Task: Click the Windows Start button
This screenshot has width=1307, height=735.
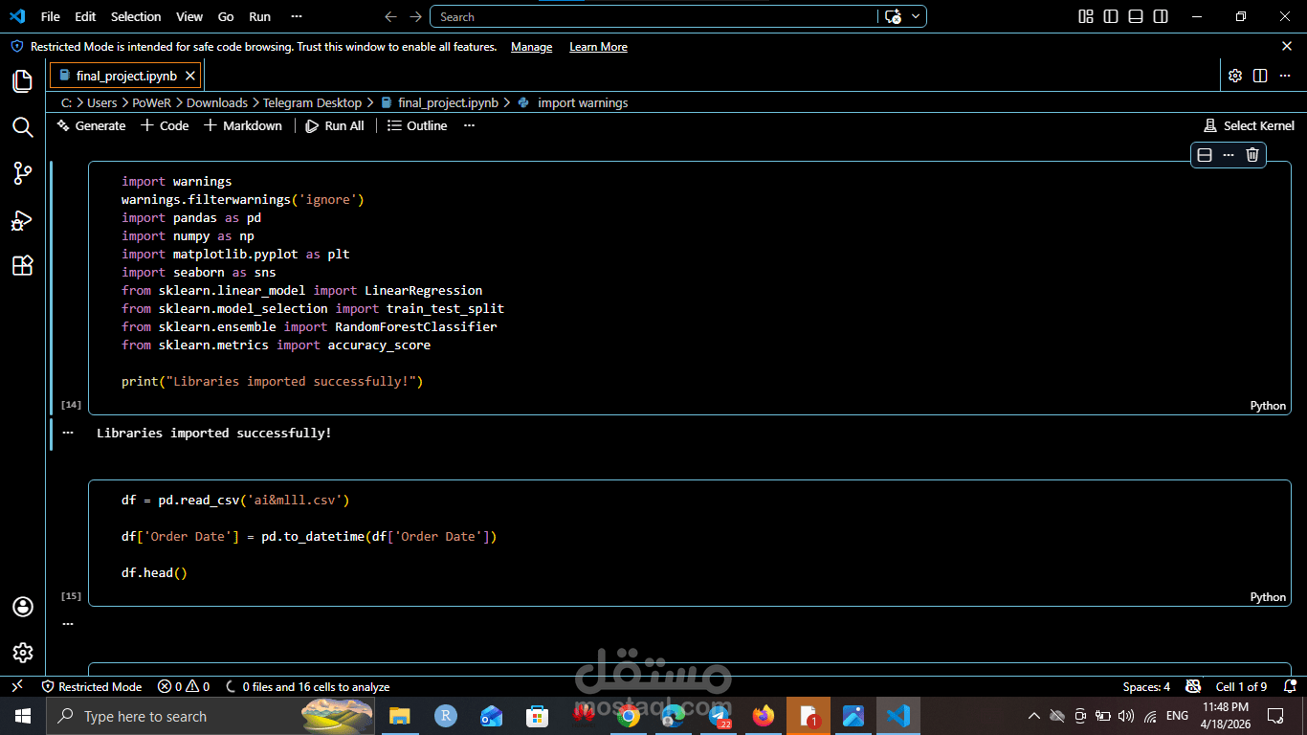Action: pyautogui.click(x=23, y=716)
